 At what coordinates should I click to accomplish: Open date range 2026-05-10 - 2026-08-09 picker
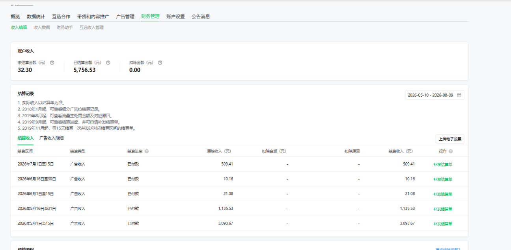[435, 95]
